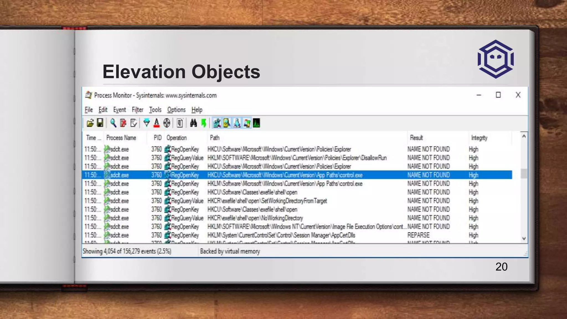Viewport: 567px width, 319px height.
Task: Toggle Show Process and Thread Activity icon
Action: coord(247,123)
